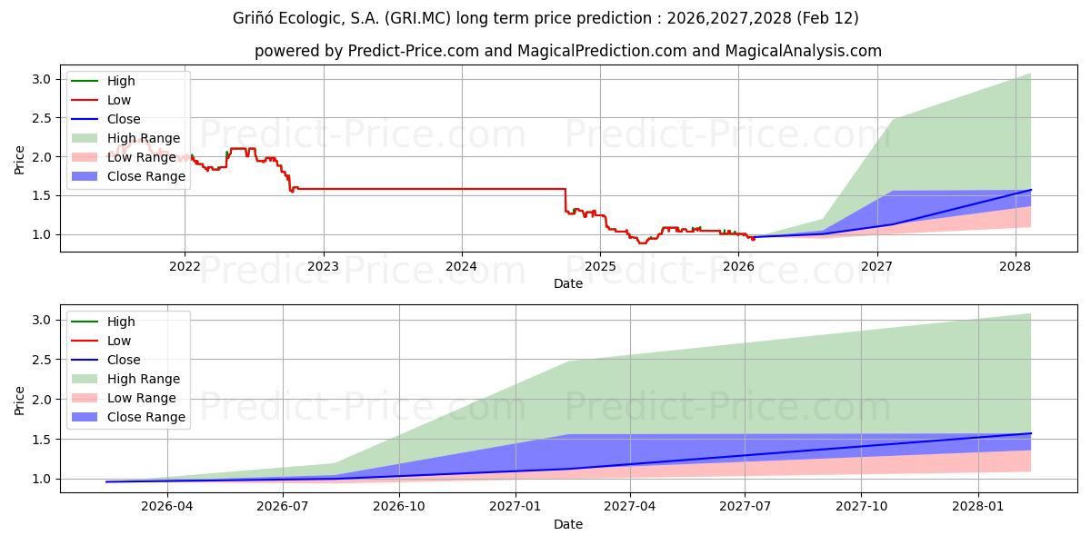Select the Close legend entry in top chart

coord(124,119)
